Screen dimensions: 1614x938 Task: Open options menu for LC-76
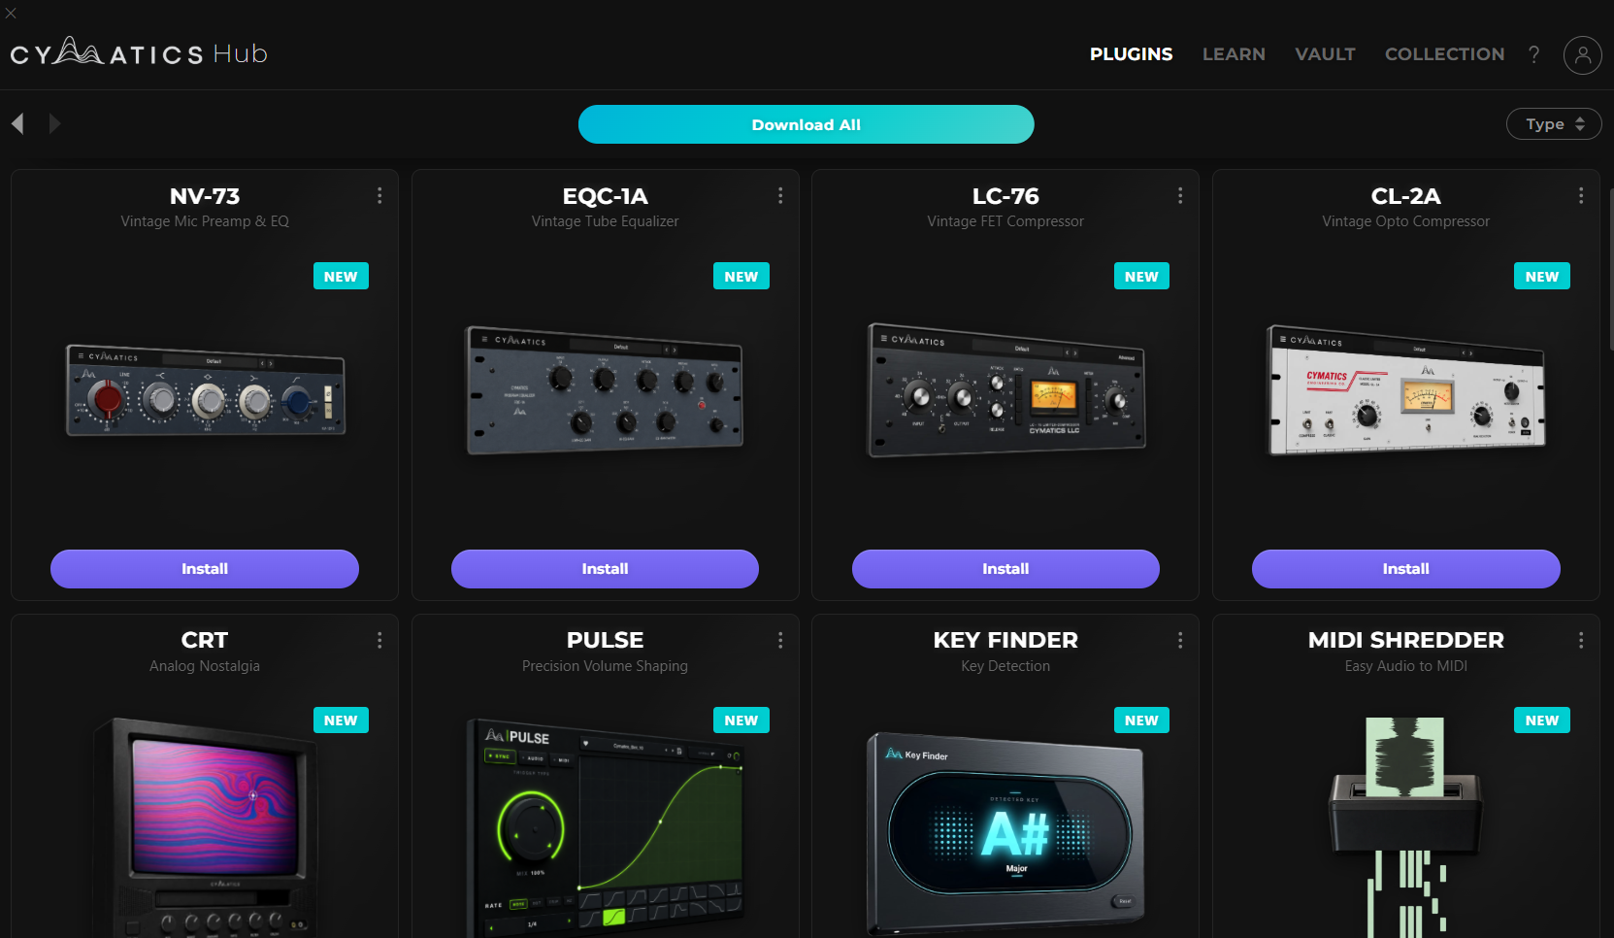click(x=1180, y=196)
